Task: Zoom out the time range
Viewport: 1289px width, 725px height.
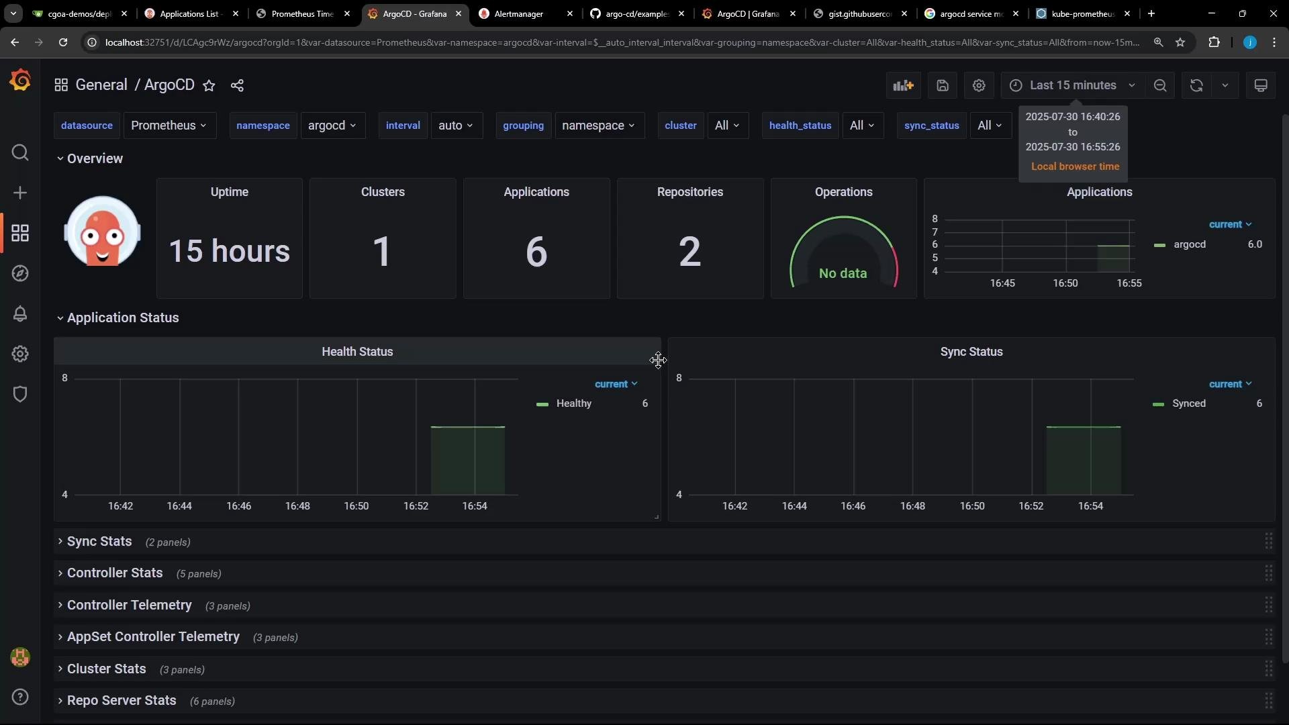Action: pyautogui.click(x=1160, y=85)
